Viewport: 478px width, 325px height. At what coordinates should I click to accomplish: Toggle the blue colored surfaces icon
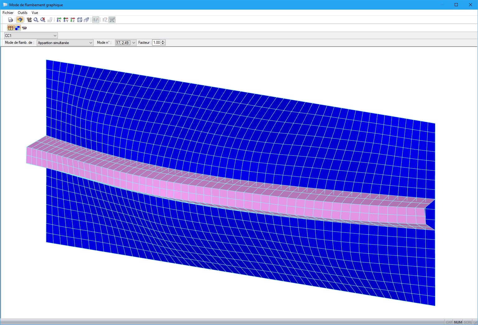coord(17,28)
